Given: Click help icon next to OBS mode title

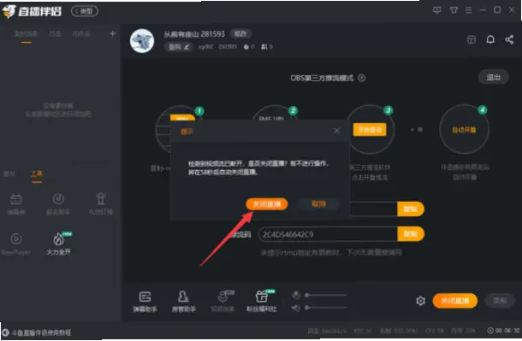Looking at the screenshot, I should (361, 78).
